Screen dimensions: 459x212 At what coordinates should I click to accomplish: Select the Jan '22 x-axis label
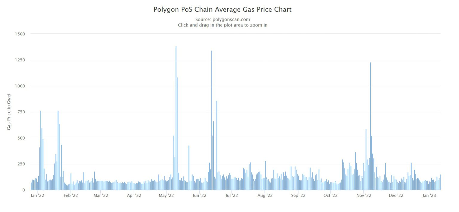(38, 196)
